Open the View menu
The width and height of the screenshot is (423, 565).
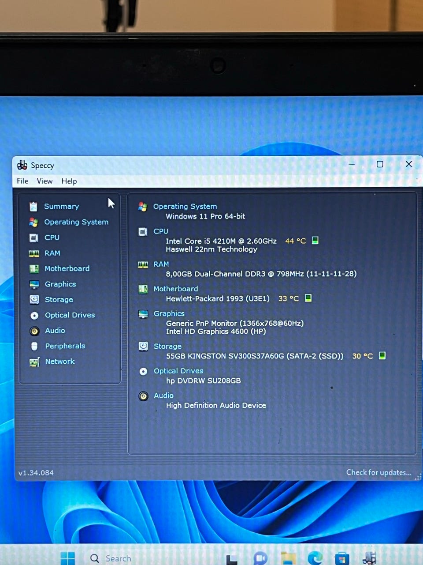45,181
